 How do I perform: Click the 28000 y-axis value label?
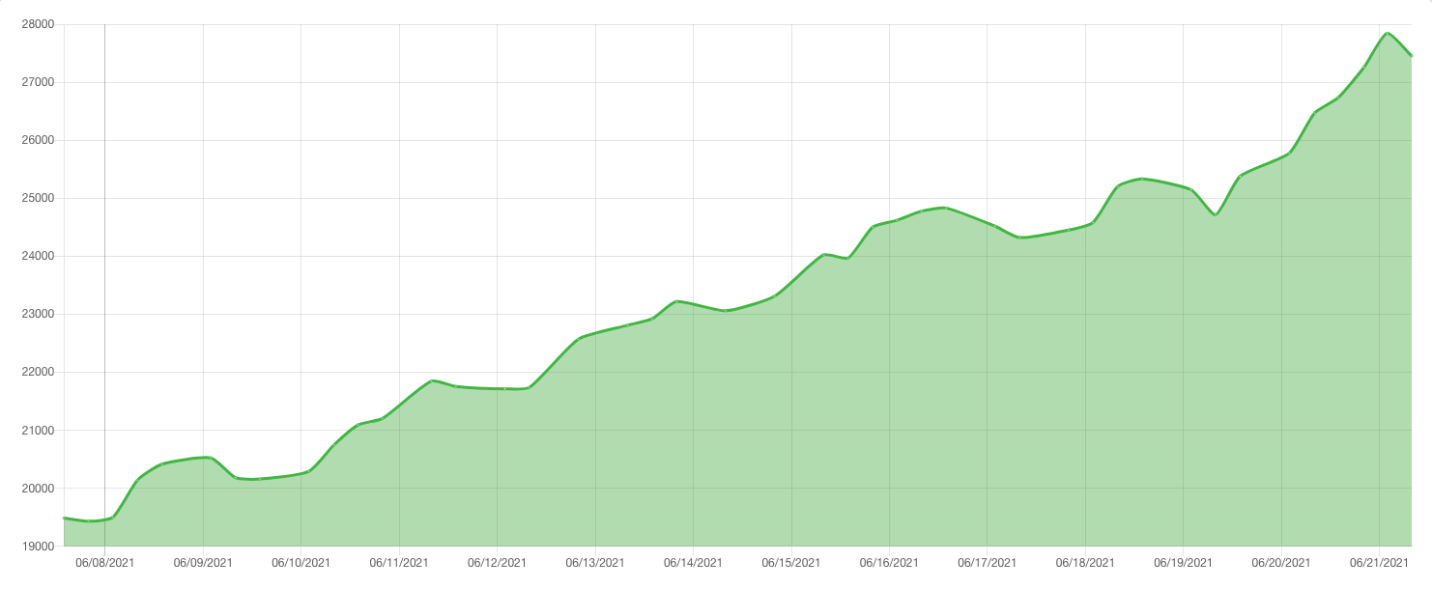(38, 24)
